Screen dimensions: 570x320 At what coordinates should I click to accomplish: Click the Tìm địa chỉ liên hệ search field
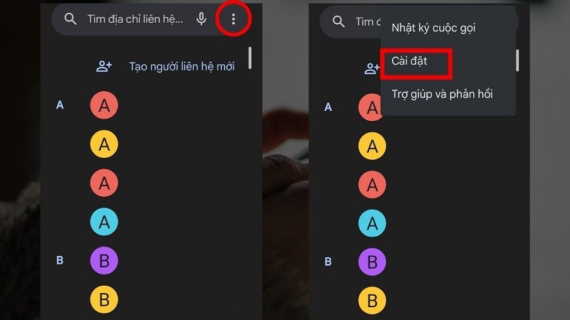click(x=135, y=19)
